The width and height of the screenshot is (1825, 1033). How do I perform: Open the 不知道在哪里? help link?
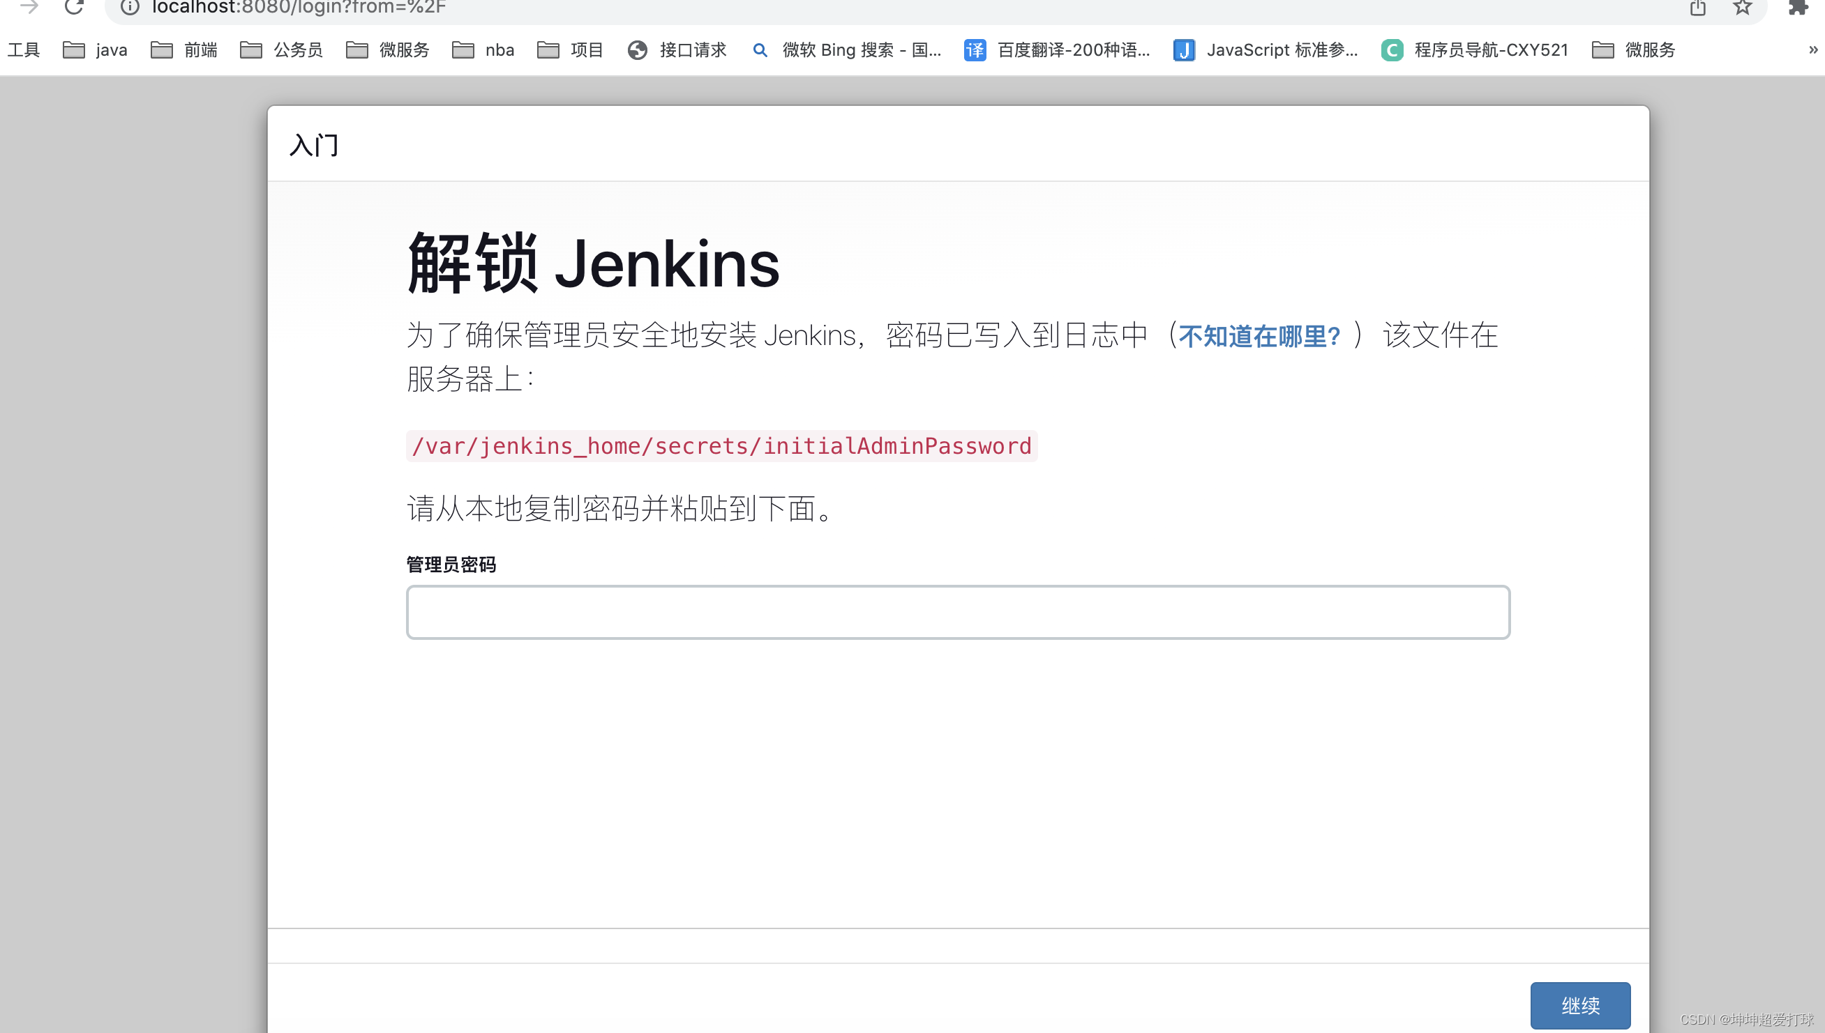tap(1259, 336)
